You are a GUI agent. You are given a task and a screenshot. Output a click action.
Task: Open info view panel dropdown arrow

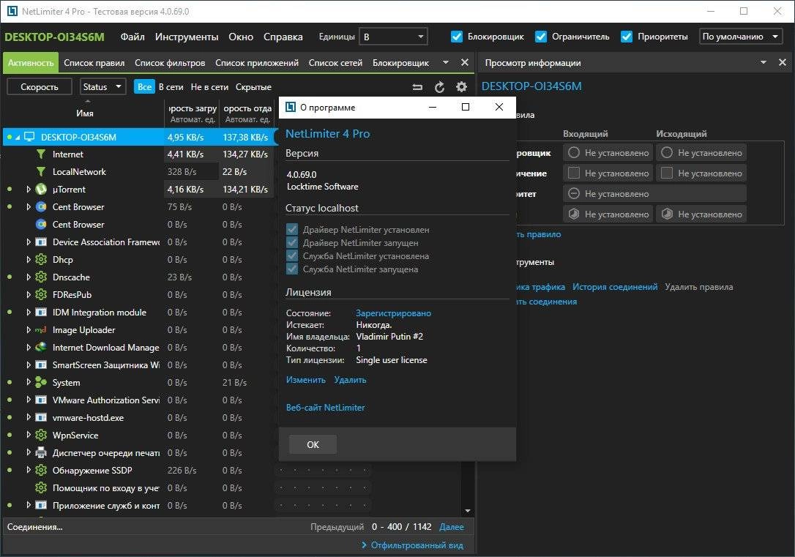coord(764,62)
